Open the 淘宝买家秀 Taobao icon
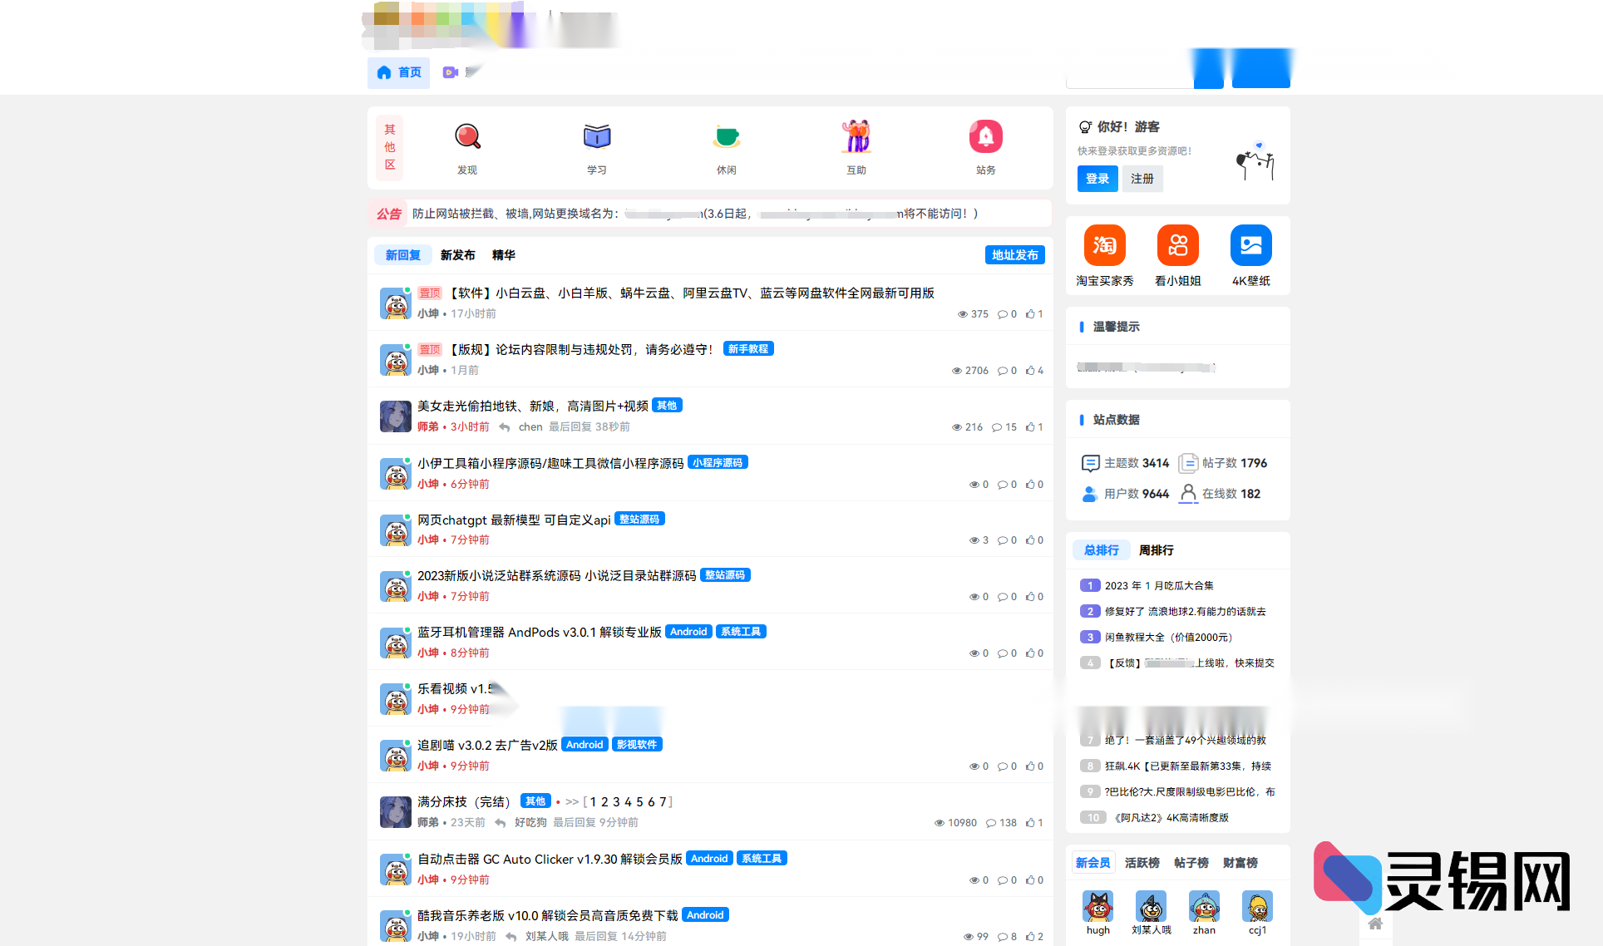The height and width of the screenshot is (946, 1603). (1104, 244)
